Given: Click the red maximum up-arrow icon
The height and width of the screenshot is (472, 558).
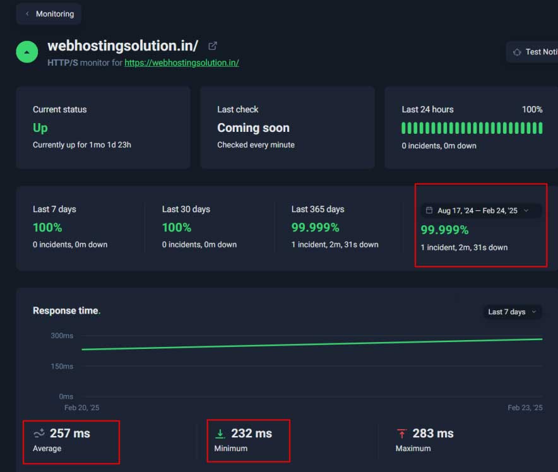Looking at the screenshot, I should 402,434.
